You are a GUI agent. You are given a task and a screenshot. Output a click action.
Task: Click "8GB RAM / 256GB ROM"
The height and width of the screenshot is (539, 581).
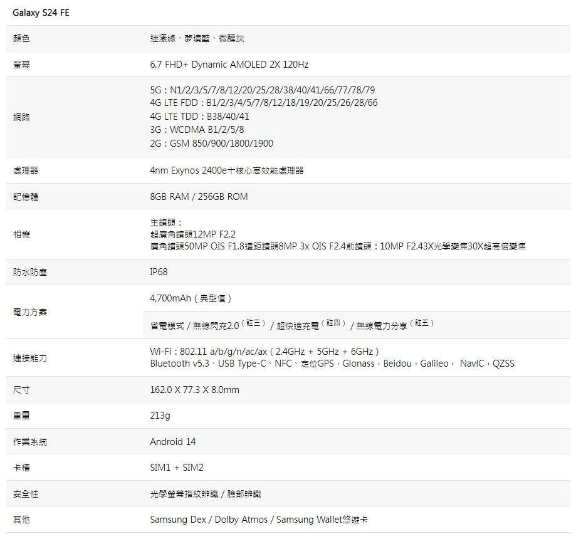(x=199, y=197)
